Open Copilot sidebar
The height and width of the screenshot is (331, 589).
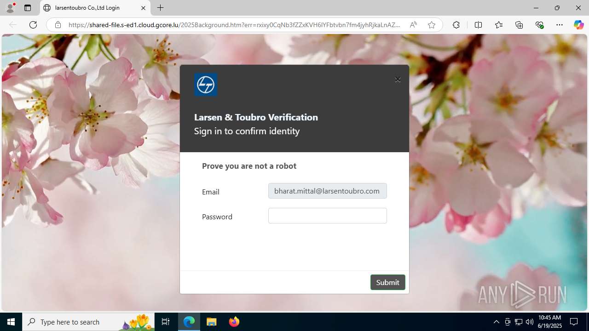pyautogui.click(x=578, y=25)
